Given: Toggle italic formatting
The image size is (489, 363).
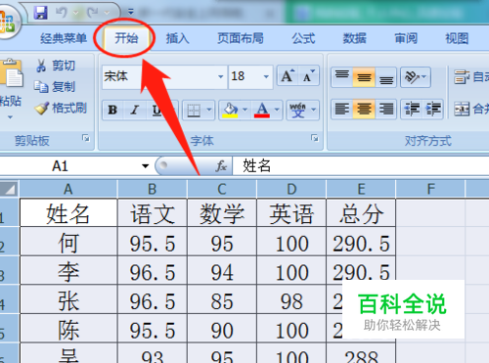Looking at the screenshot, I should (134, 111).
